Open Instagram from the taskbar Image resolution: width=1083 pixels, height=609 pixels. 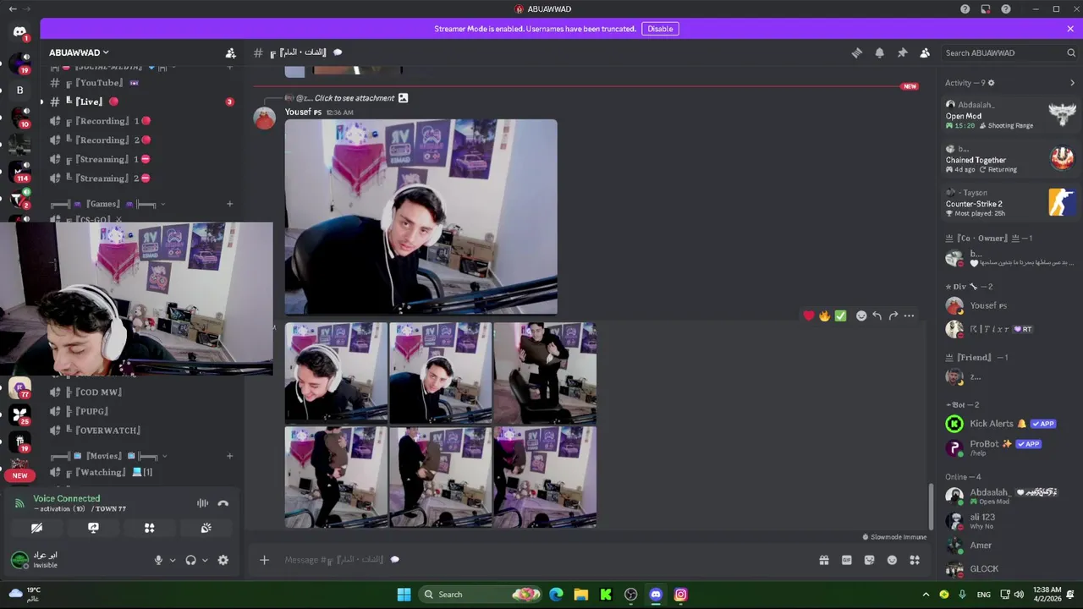coord(680,595)
